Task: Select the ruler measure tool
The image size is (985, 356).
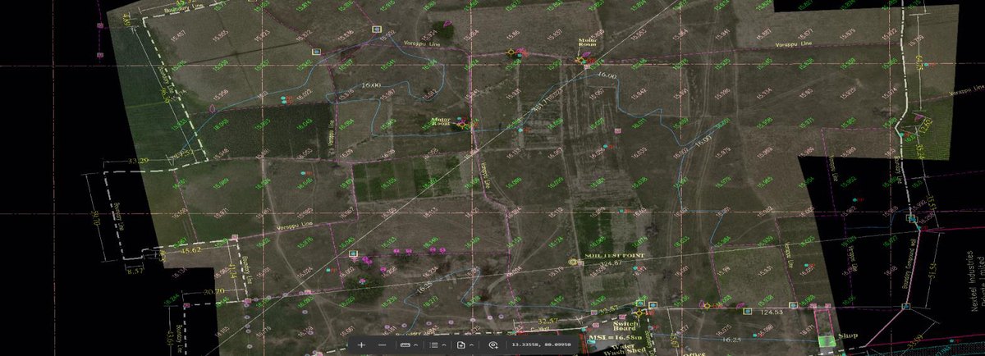Action: tap(405, 345)
